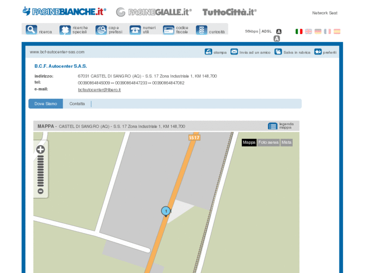Image resolution: width=365 pixels, height=273 pixels.
Task: Click the stampa text link
Action: click(220, 53)
